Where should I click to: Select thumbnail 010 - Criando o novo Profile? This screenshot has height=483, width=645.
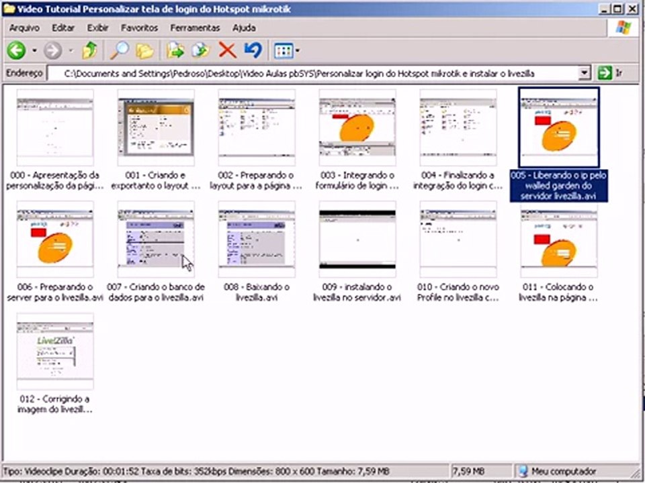coord(458,239)
